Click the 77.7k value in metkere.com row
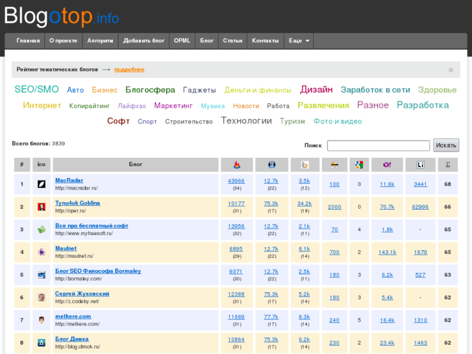 (x=271, y=316)
